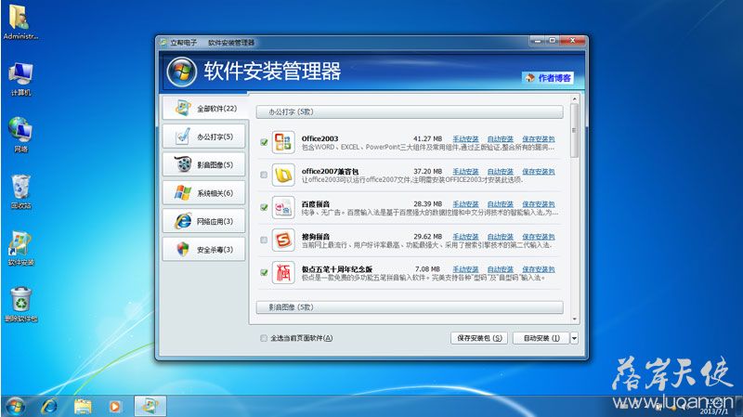This screenshot has height=417, width=743.
Task: Click the 极点五笔 red character icon
Action: tap(283, 272)
